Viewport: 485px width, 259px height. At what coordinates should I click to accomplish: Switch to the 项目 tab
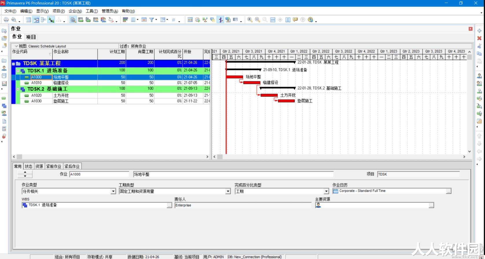pos(31,37)
